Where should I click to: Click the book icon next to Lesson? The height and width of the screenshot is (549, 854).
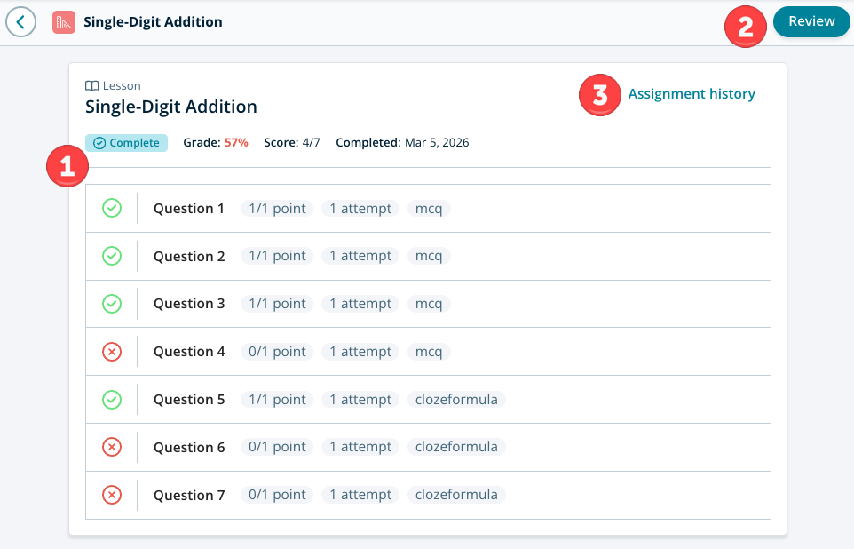click(91, 86)
